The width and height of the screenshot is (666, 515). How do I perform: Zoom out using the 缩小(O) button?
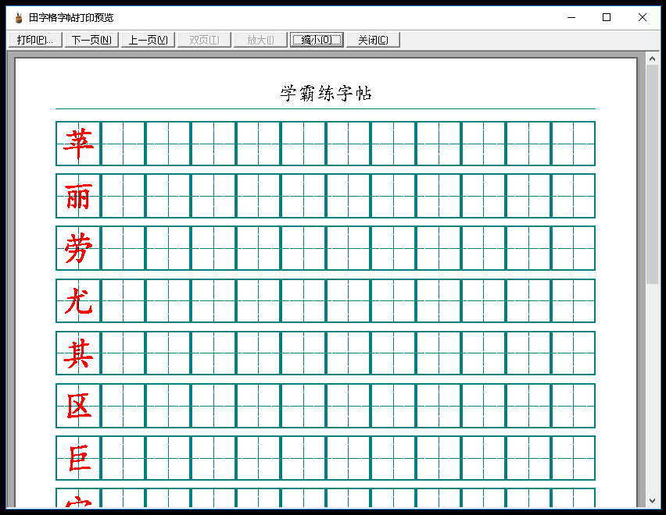pyautogui.click(x=317, y=40)
